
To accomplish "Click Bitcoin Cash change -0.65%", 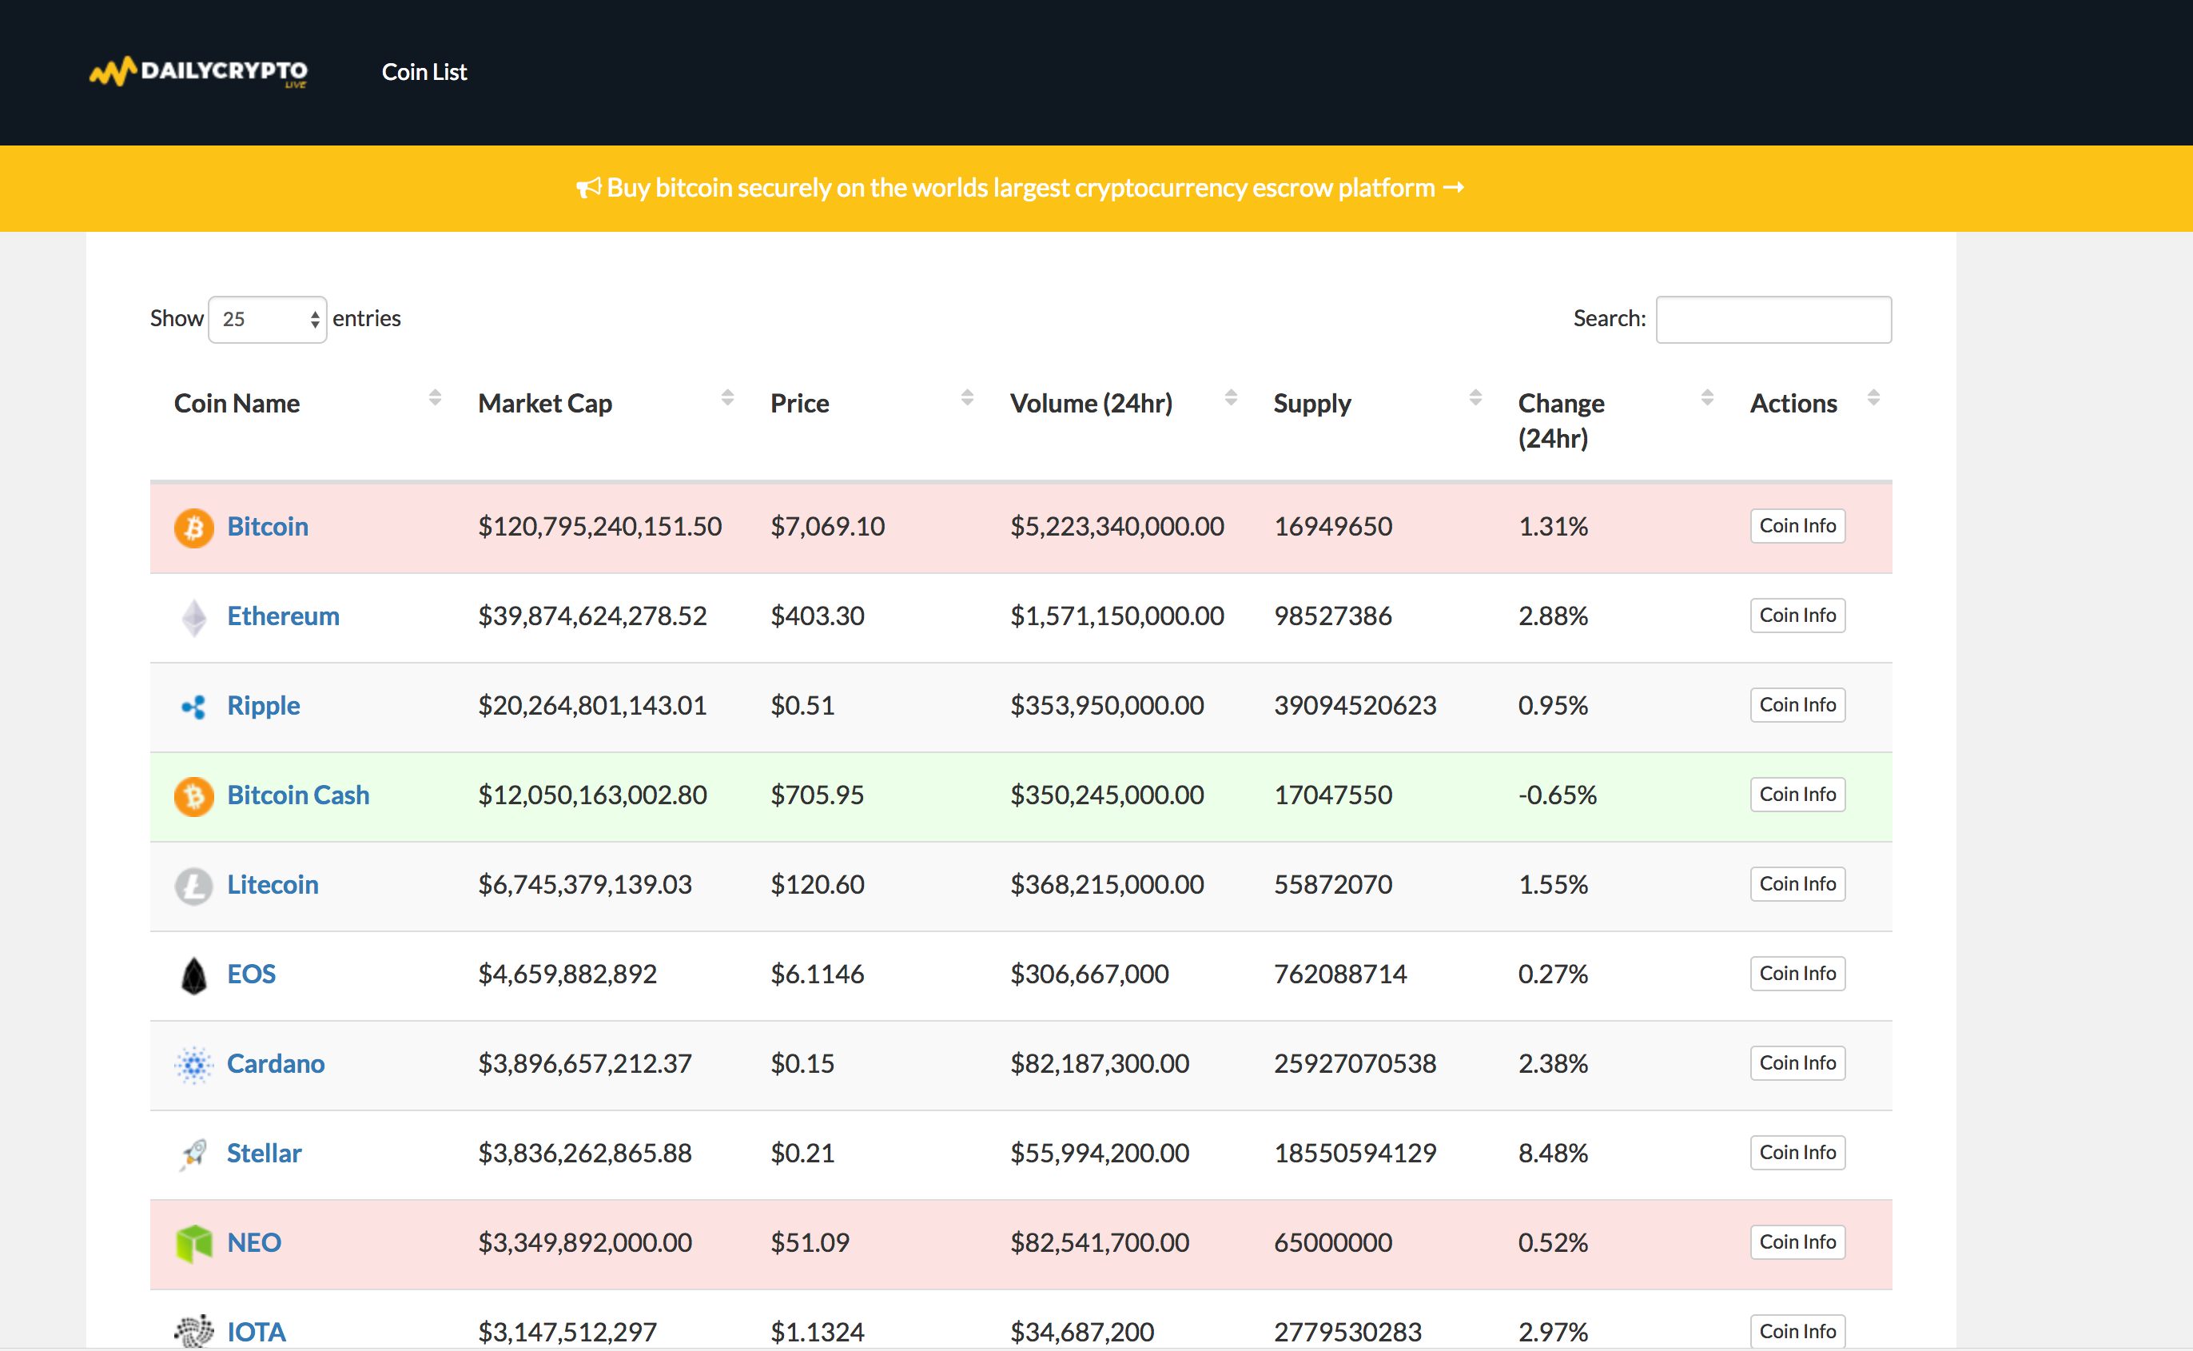I will (1557, 795).
